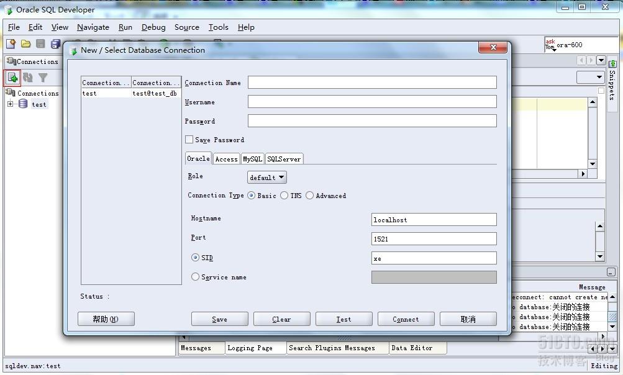Switch to the SQLServer tab
Viewport: 623px width, 375px height.
(284, 159)
